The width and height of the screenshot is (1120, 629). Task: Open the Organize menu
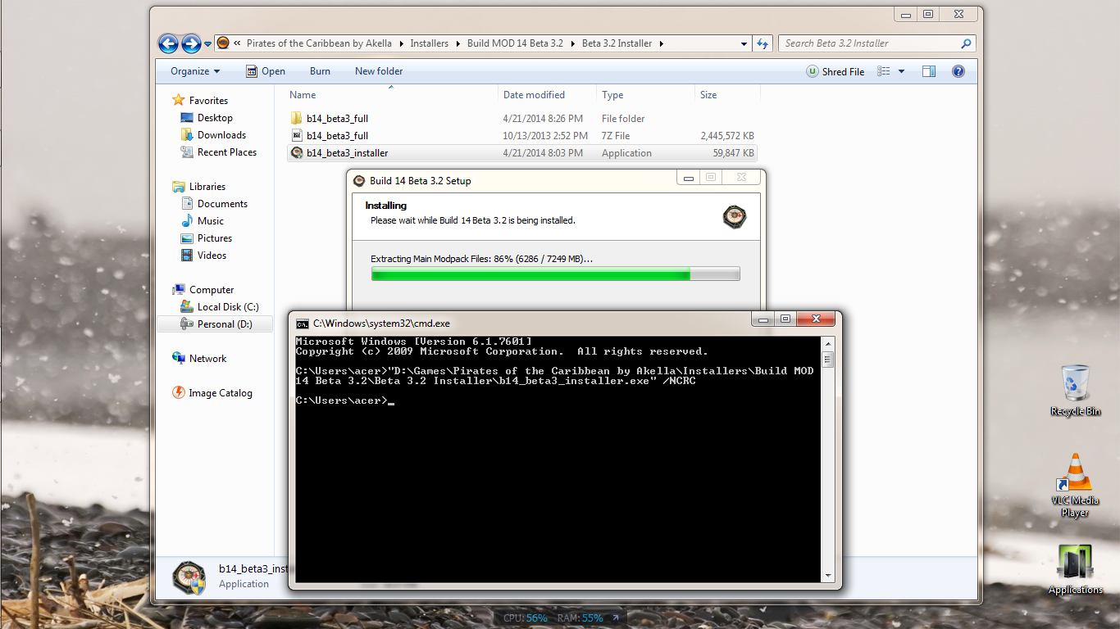[x=195, y=71]
